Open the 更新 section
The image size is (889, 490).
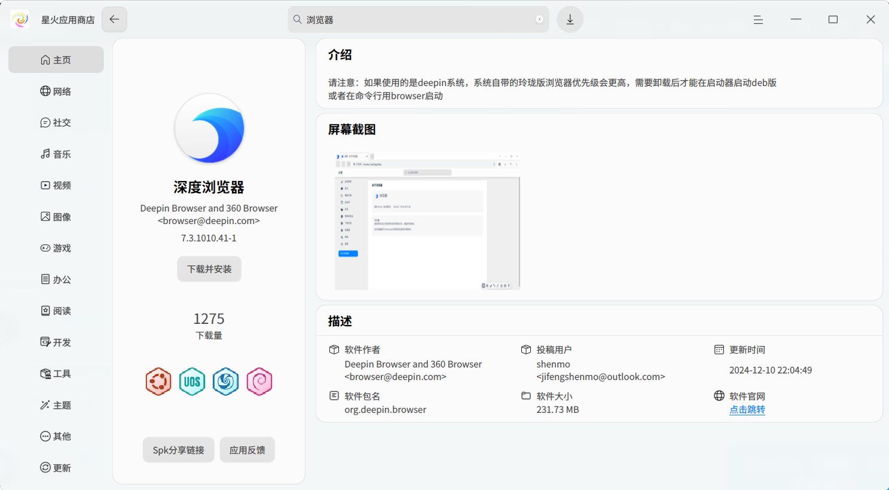[56, 468]
